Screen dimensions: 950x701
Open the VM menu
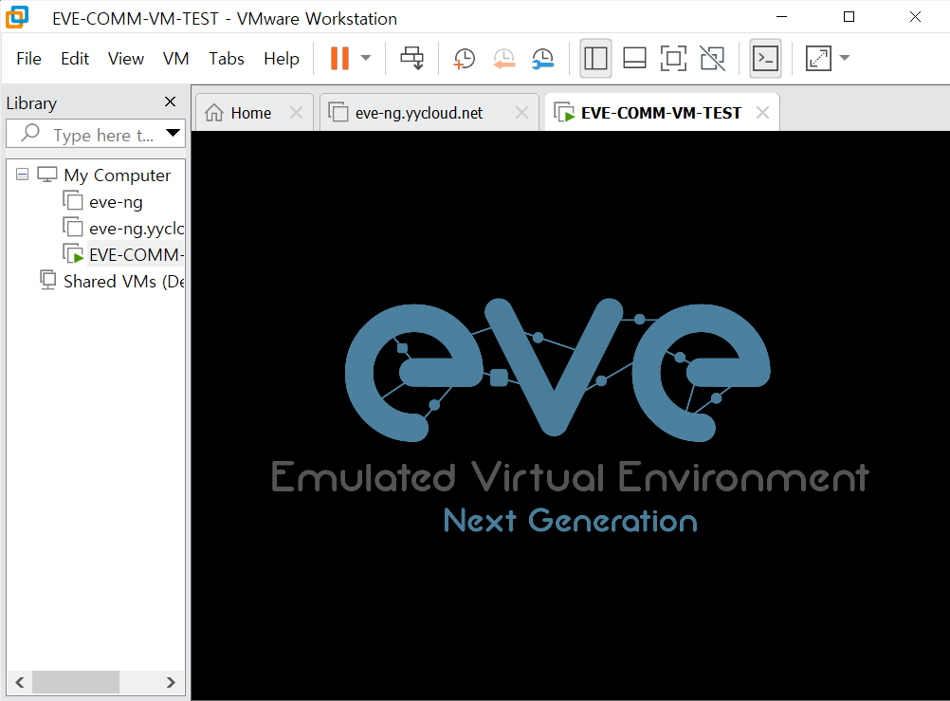(175, 59)
